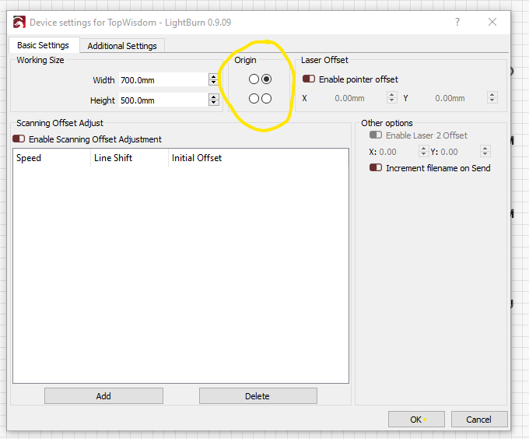The width and height of the screenshot is (529, 439).
Task: Click the Width input field
Action: tap(163, 80)
